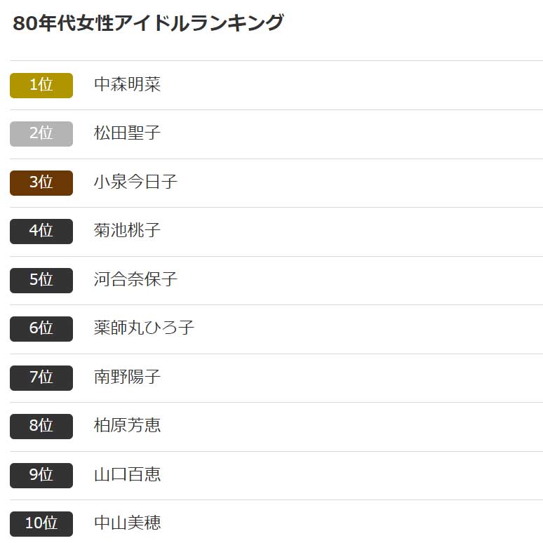Click the name 南野陽子
543x543 pixels.
(x=127, y=377)
